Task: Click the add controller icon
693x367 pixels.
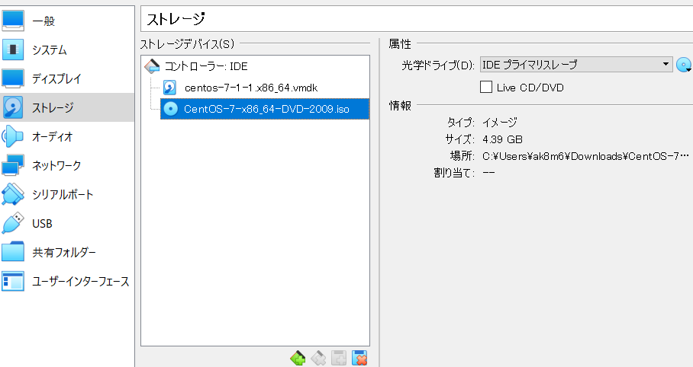Action: point(298,358)
